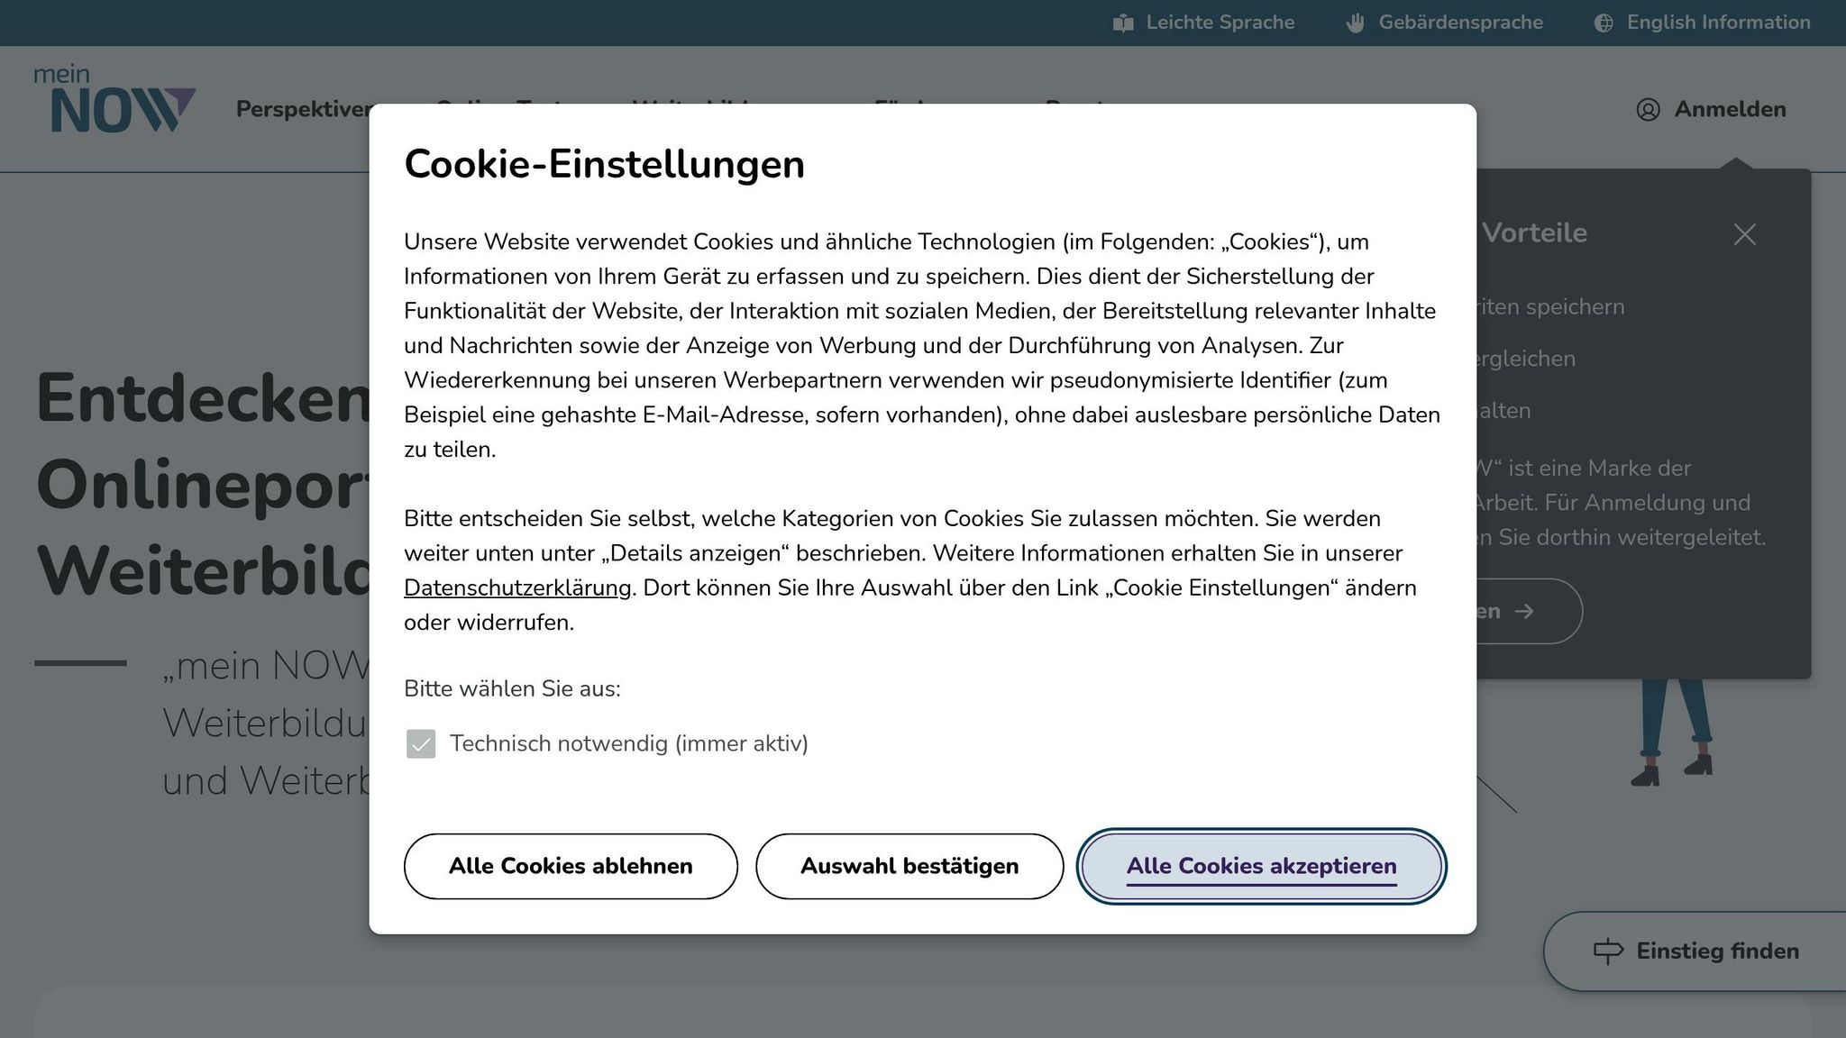The height and width of the screenshot is (1038, 1846).
Task: Open the Datenschutzerklärung link
Action: click(517, 588)
